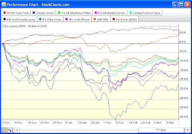Click the right scroll arrow of date slider
The height and width of the screenshot is (134, 192).
coord(188,130)
